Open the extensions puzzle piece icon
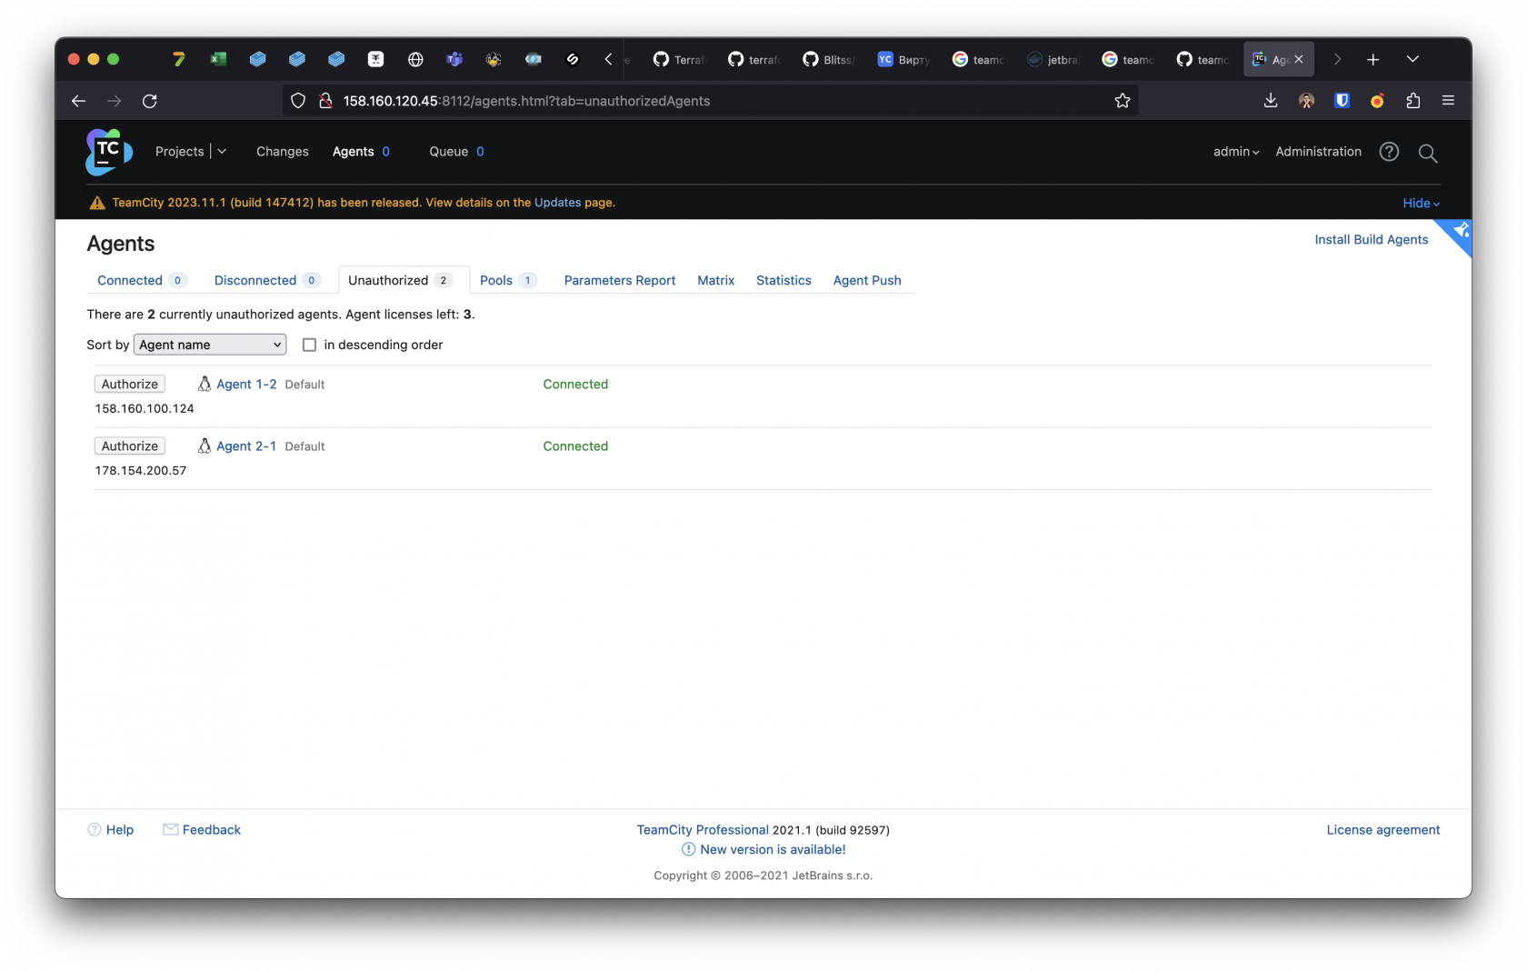 point(1412,101)
